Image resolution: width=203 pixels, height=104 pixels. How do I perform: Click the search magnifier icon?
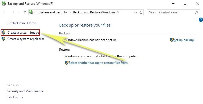click(x=196, y=12)
